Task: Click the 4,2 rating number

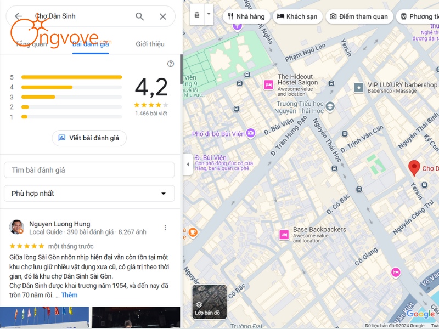Action: tap(151, 87)
